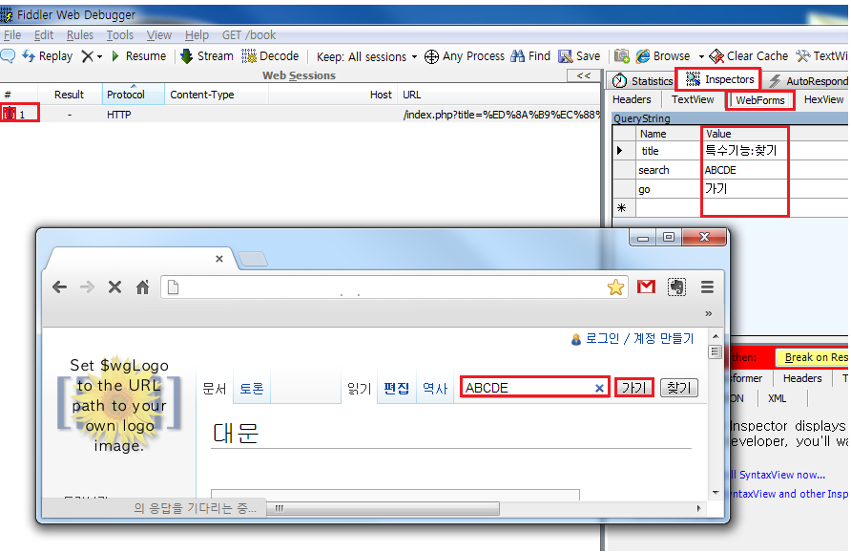Viewport: 851px width, 553px height.
Task: Click Browse in Fiddler toolbar
Action: tap(663, 56)
